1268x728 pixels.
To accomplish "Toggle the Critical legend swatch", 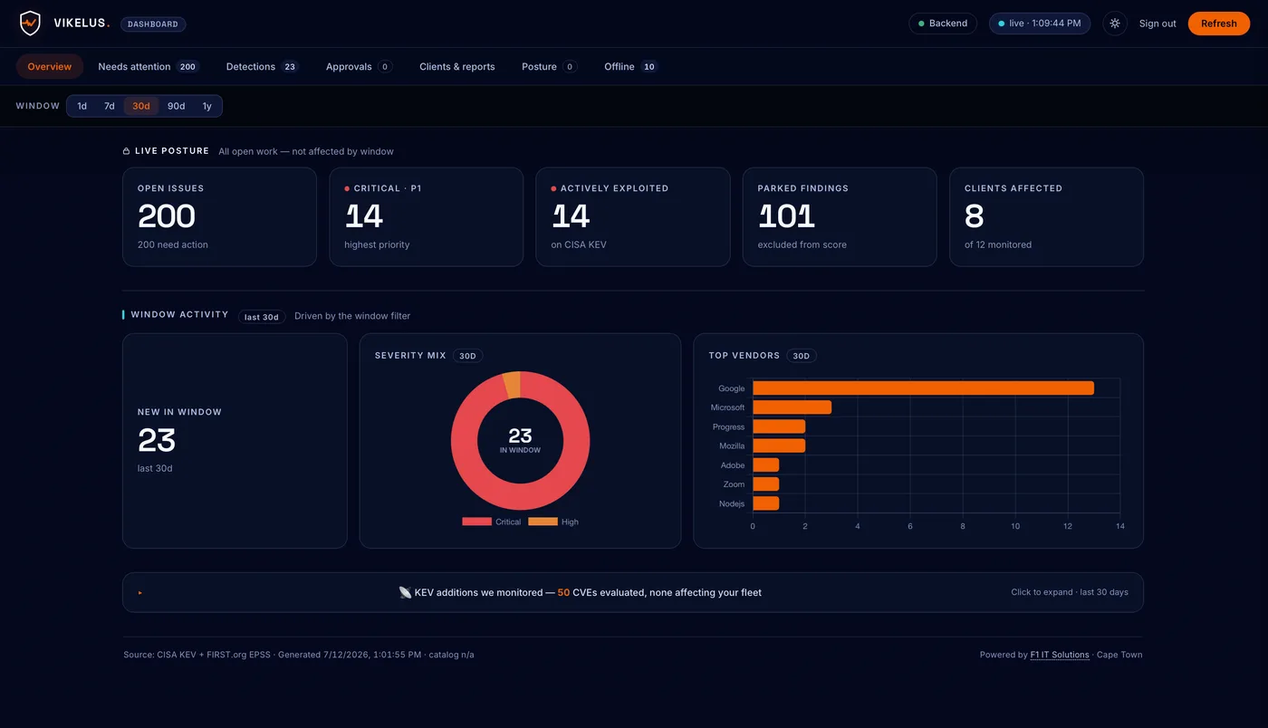I will pos(476,522).
